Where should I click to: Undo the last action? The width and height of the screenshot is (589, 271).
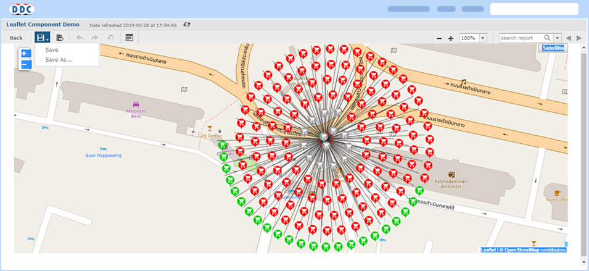coord(79,38)
